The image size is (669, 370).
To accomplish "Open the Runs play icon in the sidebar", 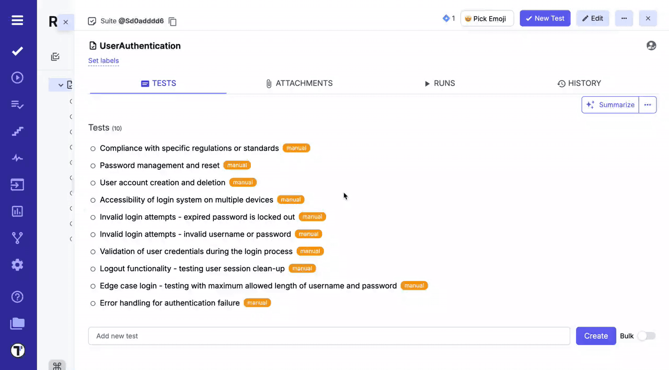I will 17,78.
